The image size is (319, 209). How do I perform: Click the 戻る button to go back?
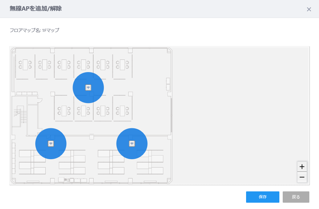pos(296,197)
